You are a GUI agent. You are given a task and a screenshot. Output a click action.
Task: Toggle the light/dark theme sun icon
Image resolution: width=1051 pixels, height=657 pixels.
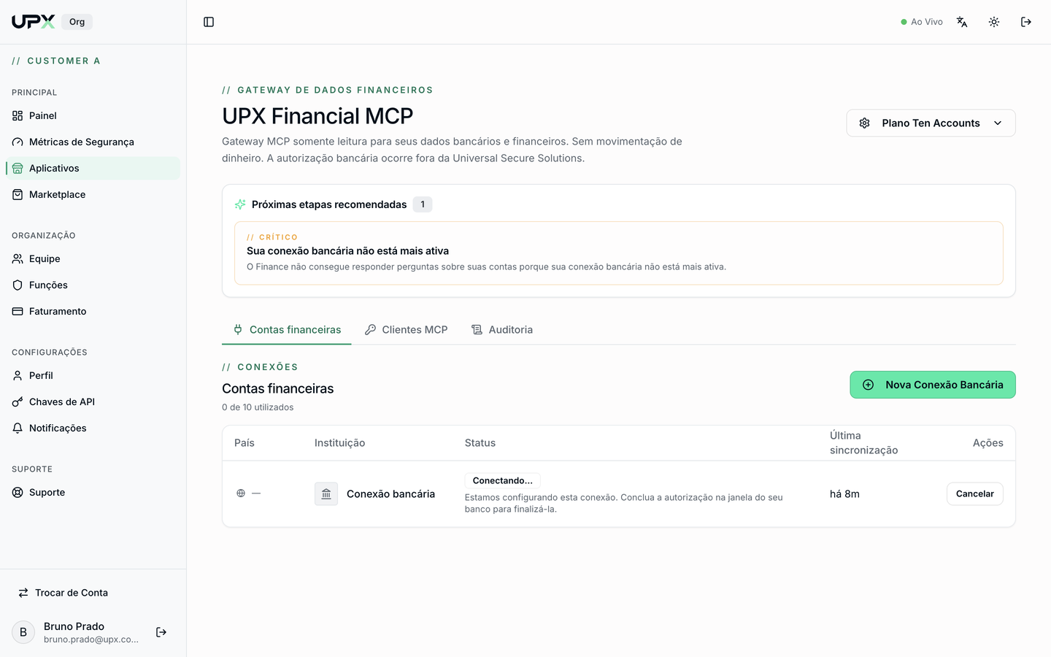point(994,22)
